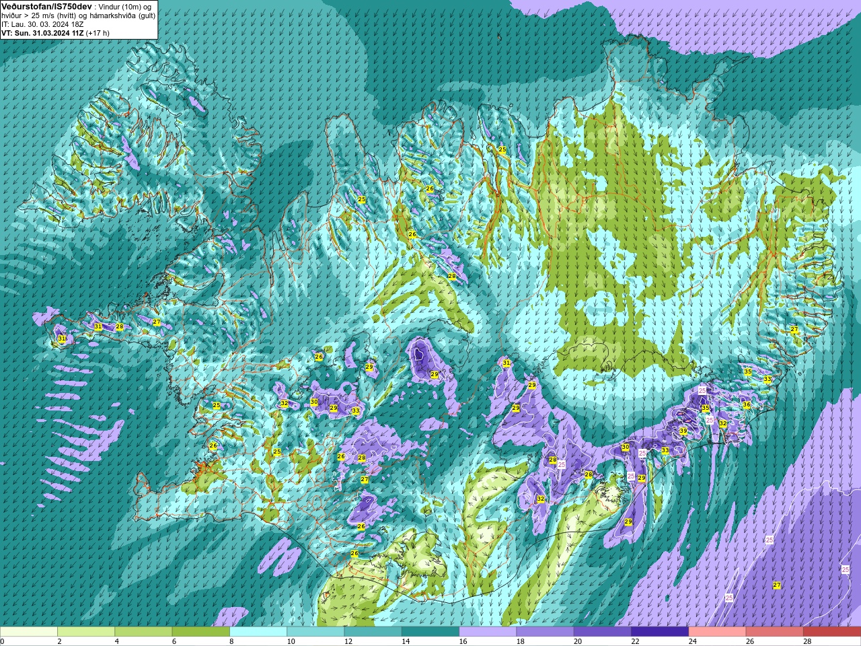
Task: Click the 'IT: Lau. 30. 03. 2024 18Z' line
Action: (x=42, y=24)
